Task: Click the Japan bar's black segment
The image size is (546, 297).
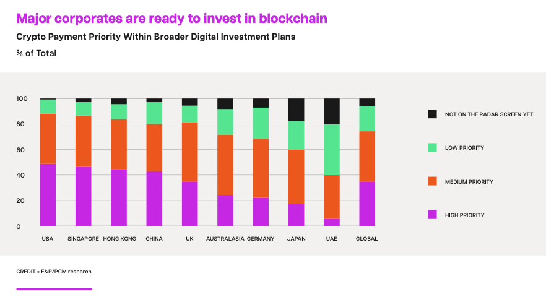Action: click(296, 110)
